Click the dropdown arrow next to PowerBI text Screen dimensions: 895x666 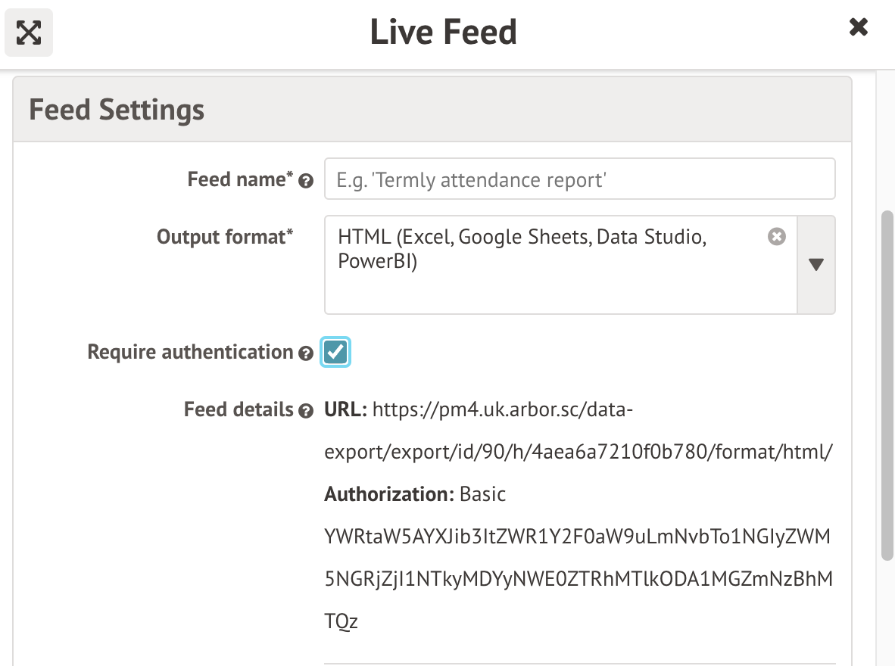(815, 265)
